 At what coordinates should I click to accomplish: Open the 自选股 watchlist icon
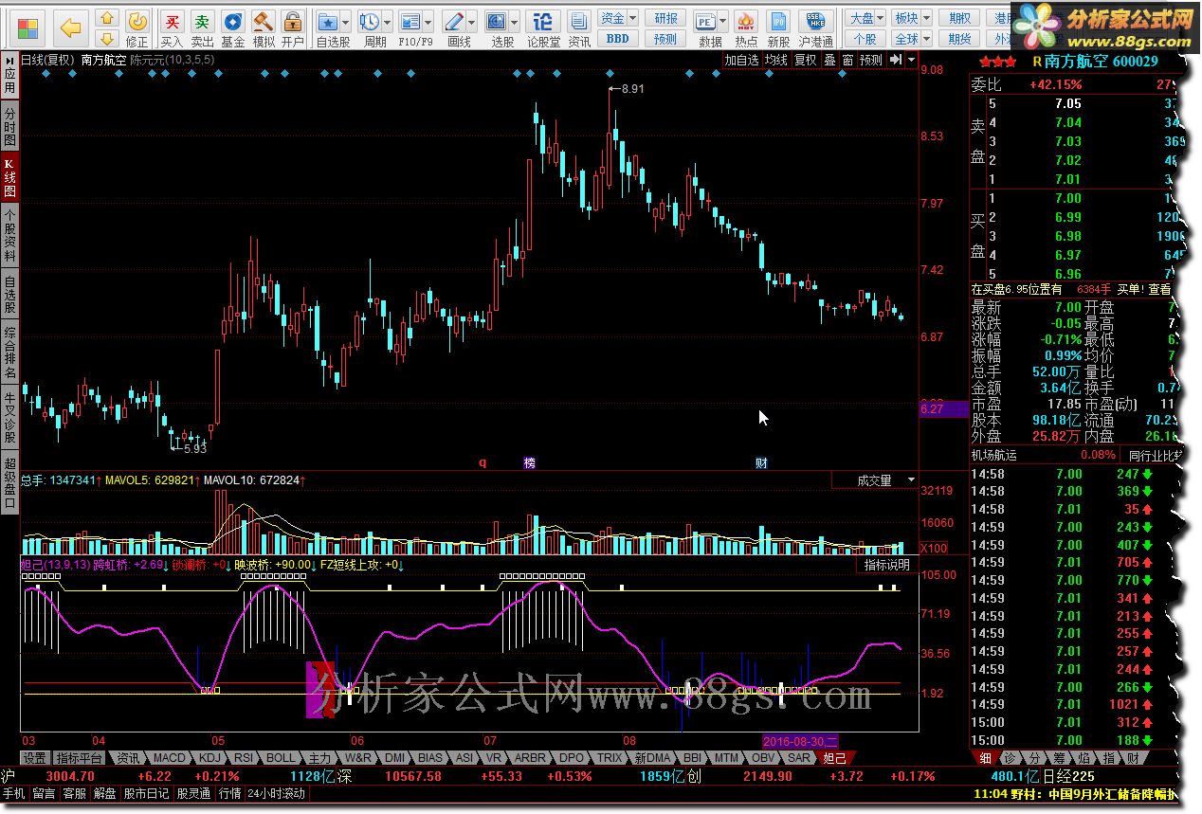click(x=328, y=22)
